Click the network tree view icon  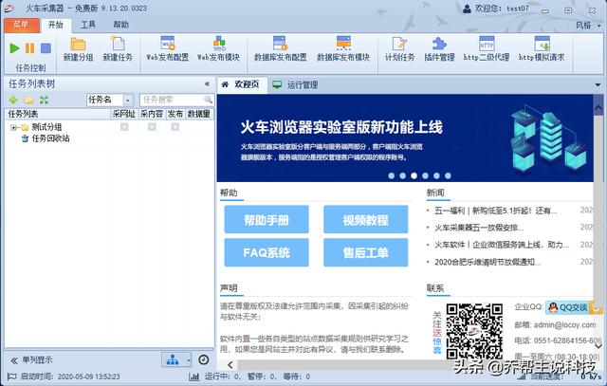[173, 360]
